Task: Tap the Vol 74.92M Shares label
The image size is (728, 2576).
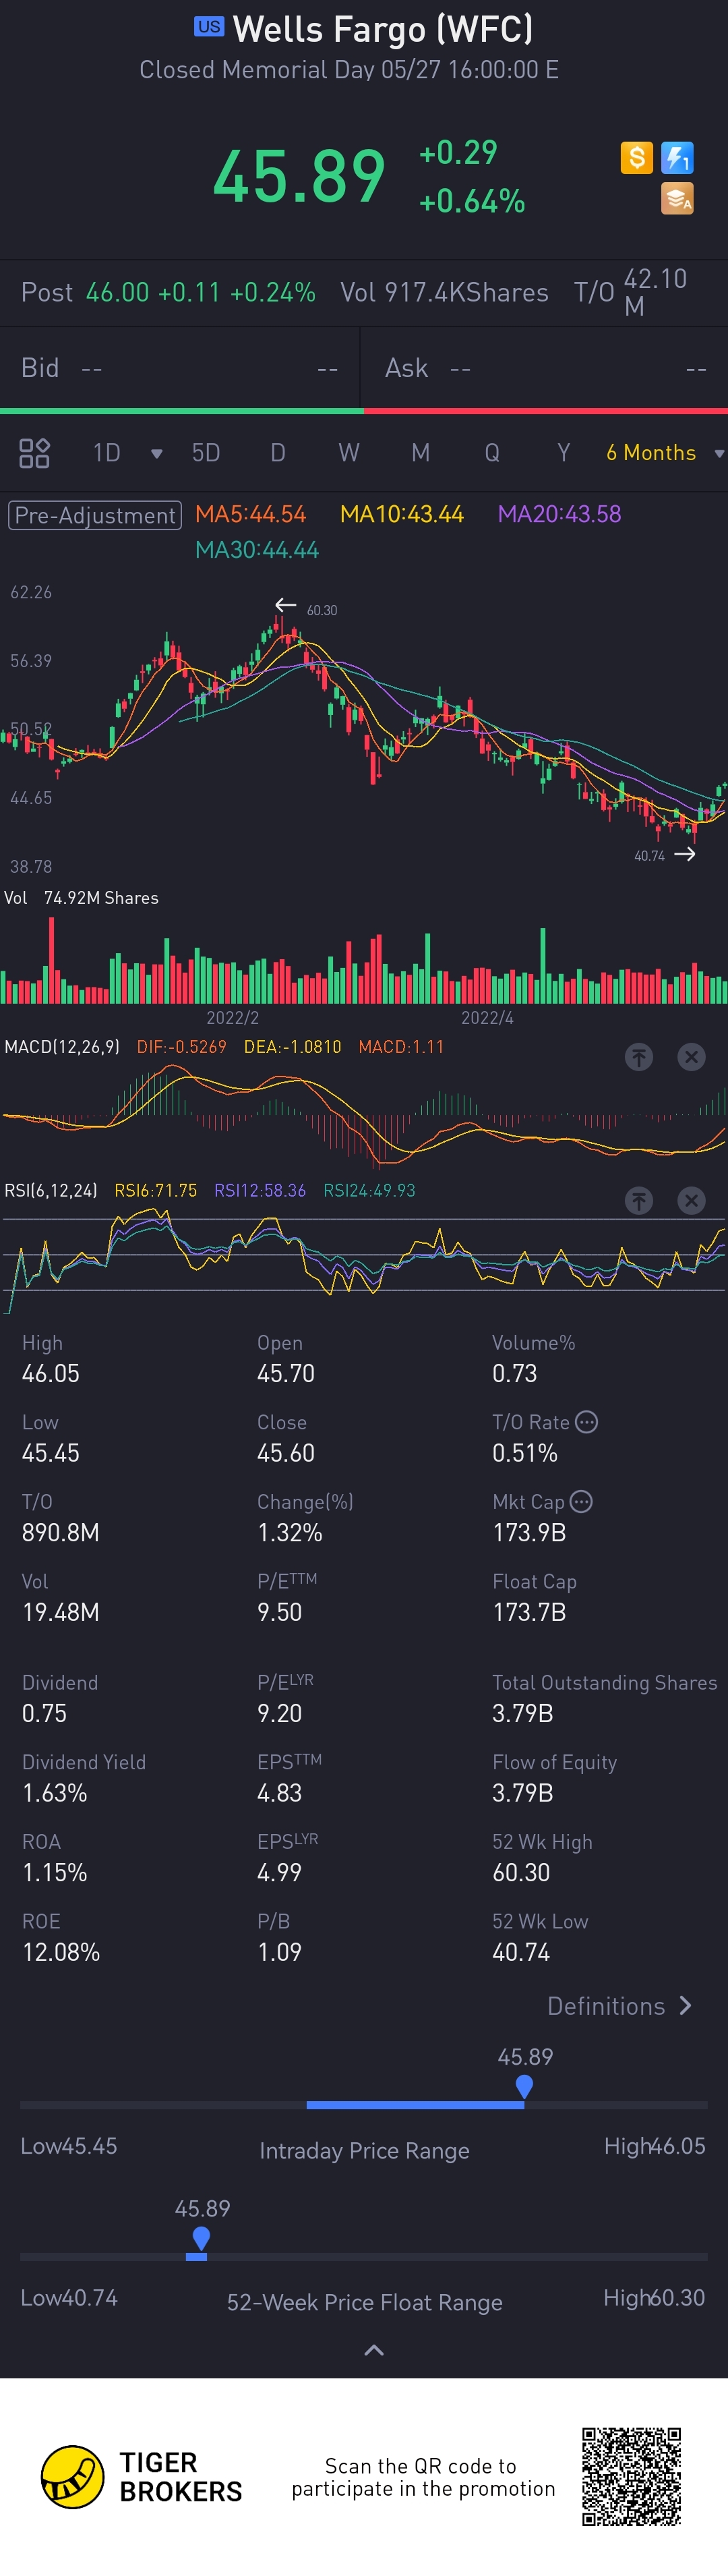Action: click(81, 898)
